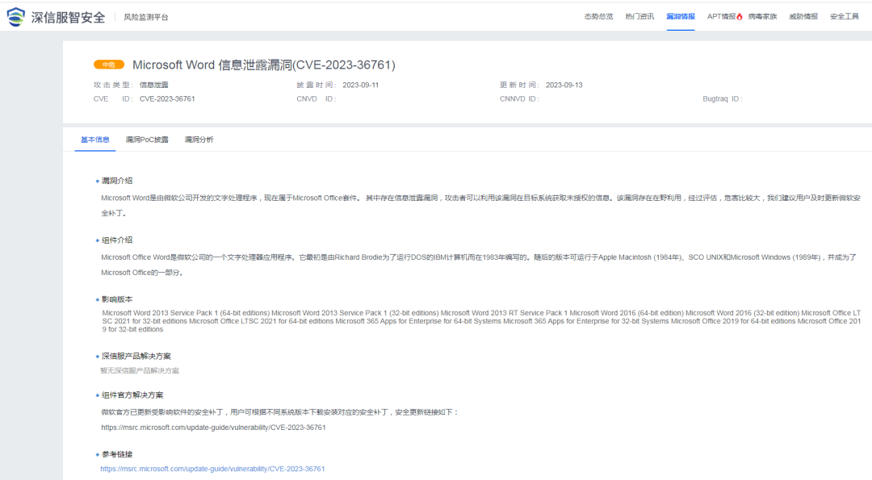Click the flame icon next to APT情报

[x=739, y=17]
